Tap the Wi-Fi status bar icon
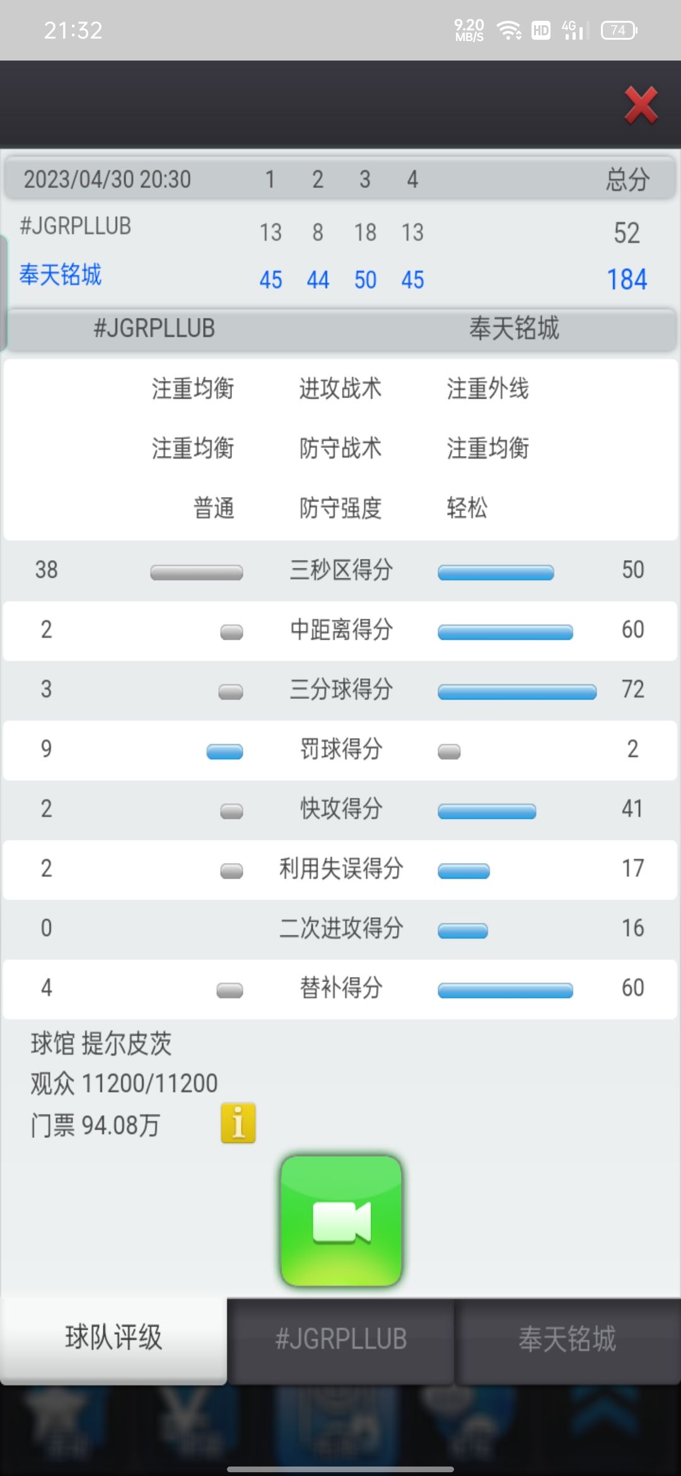The height and width of the screenshot is (1476, 681). (509, 30)
